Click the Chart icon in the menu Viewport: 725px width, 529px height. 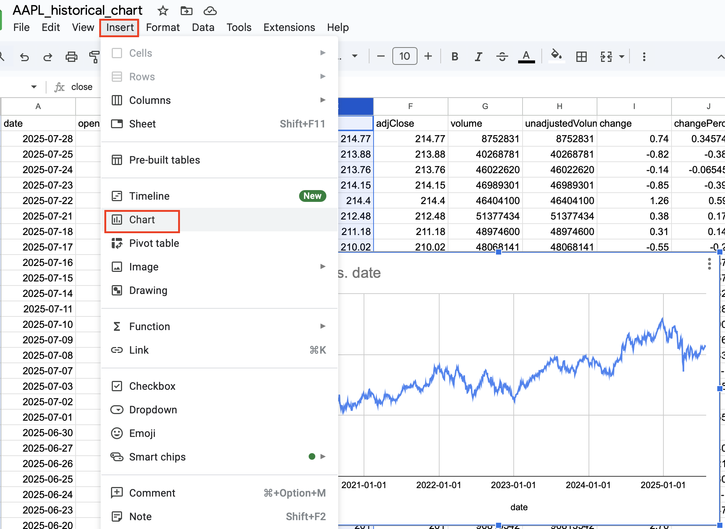(x=117, y=220)
